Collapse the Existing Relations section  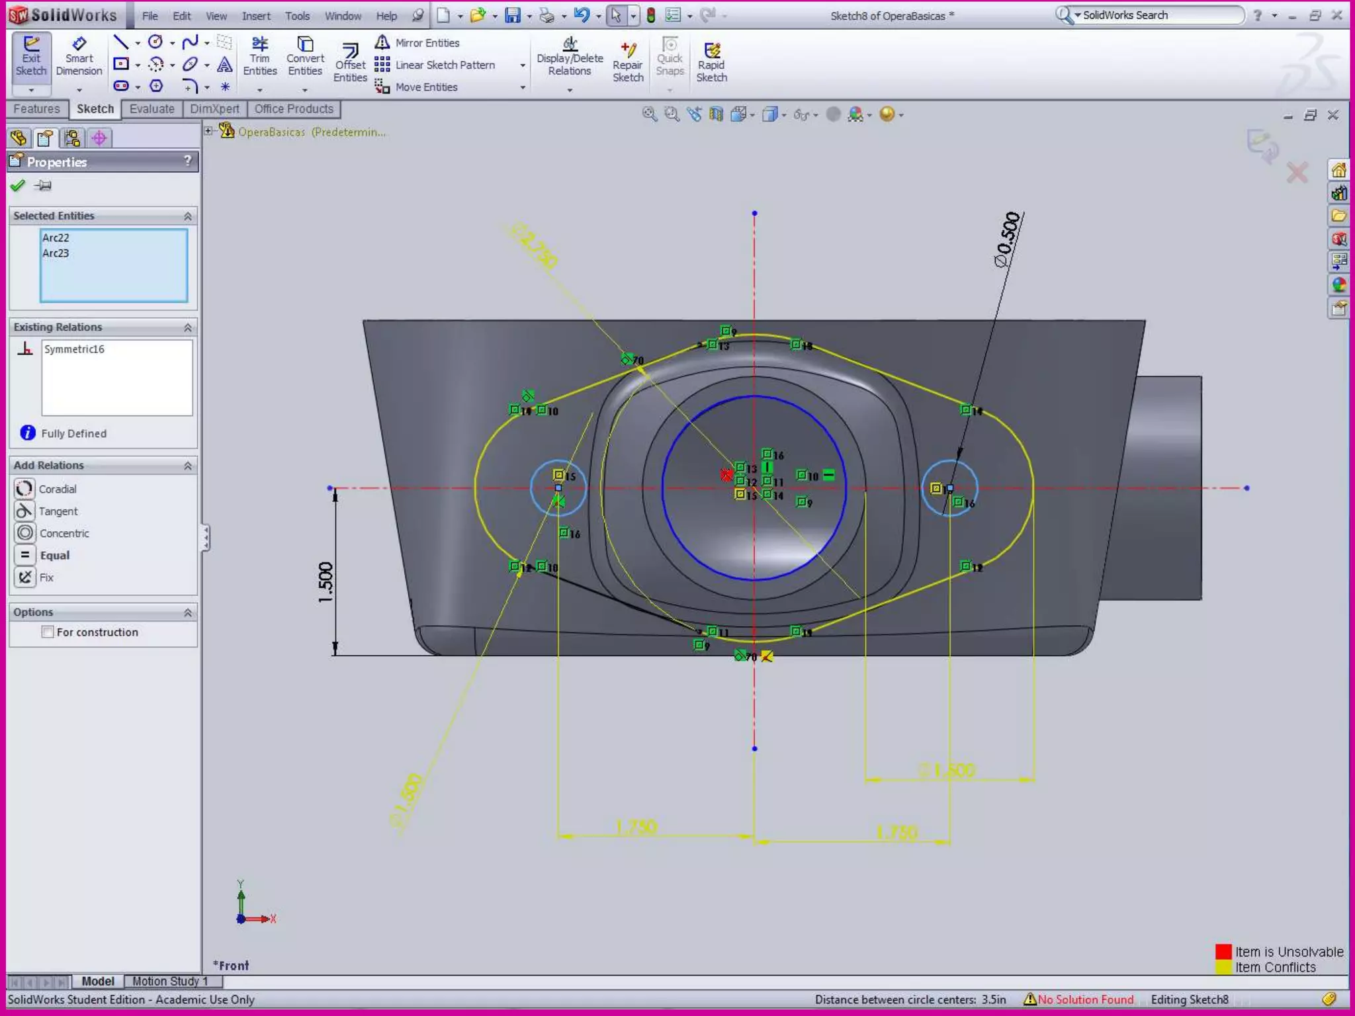point(188,327)
